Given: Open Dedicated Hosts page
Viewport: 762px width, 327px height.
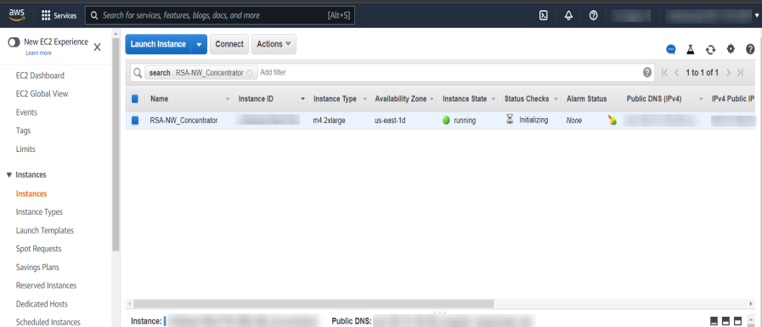Looking at the screenshot, I should click(x=42, y=304).
